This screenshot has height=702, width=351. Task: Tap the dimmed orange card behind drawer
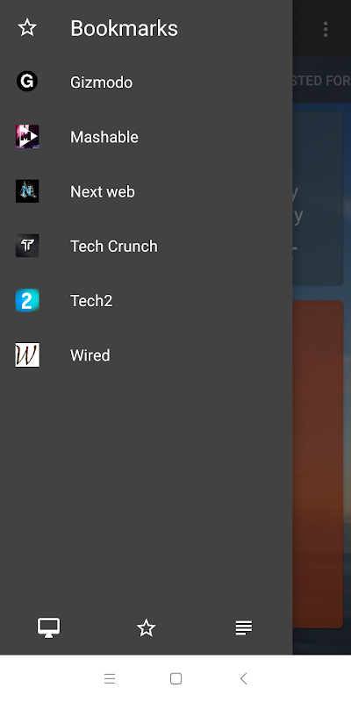[x=318, y=464]
